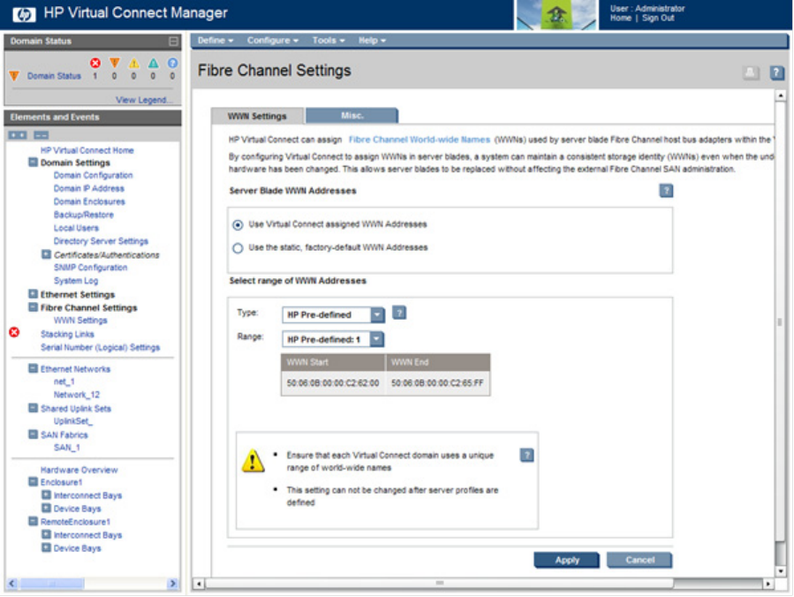Select Use Virtual Connect assigned WWN Addresses
The image size is (794, 597).
tap(238, 224)
